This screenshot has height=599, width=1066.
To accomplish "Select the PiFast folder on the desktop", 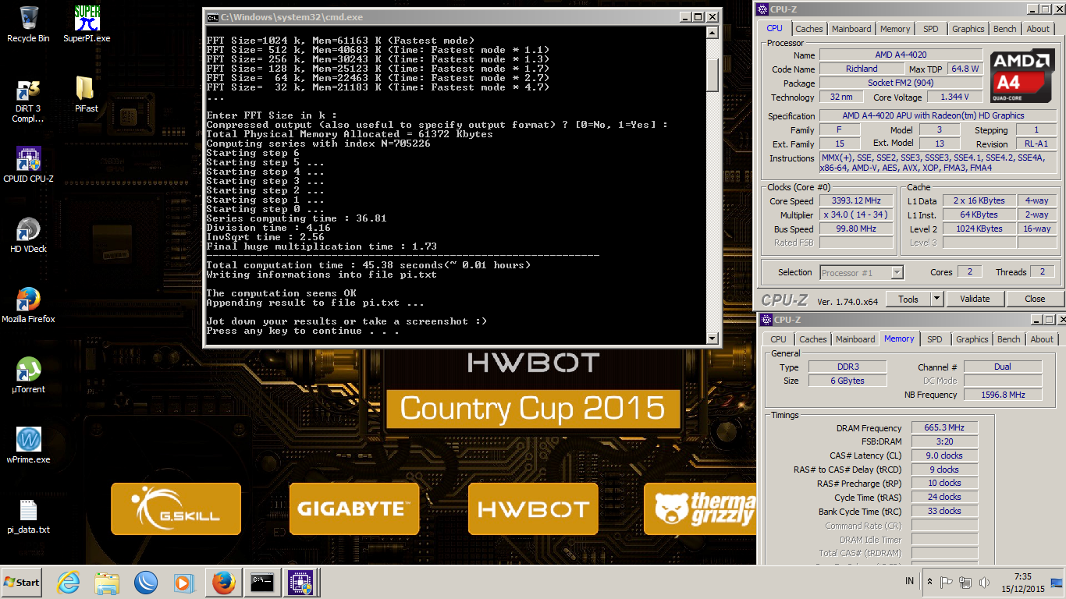I will point(87,94).
